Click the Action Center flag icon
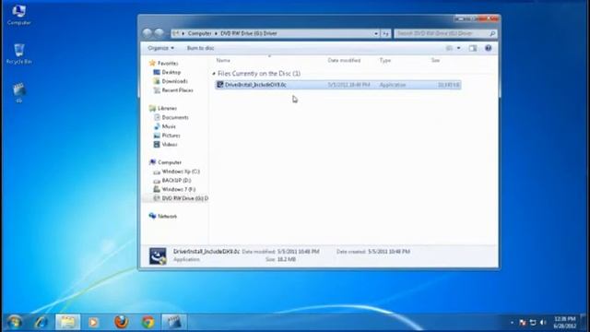This screenshot has height=332, width=590. 523,323
